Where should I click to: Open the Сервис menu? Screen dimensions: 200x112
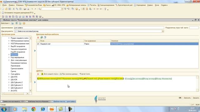coord(150,5)
